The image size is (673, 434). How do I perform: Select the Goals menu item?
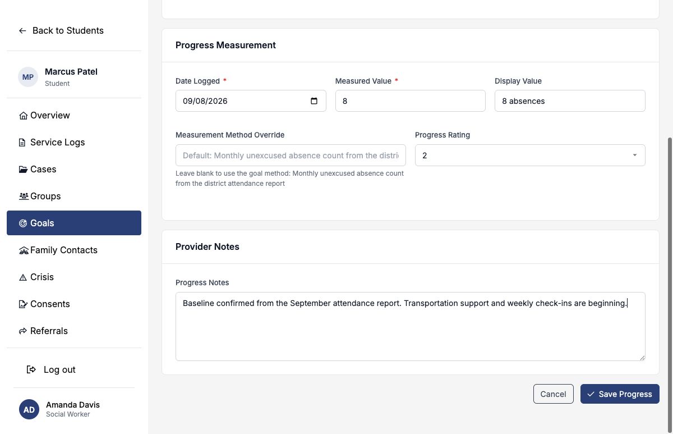[74, 223]
